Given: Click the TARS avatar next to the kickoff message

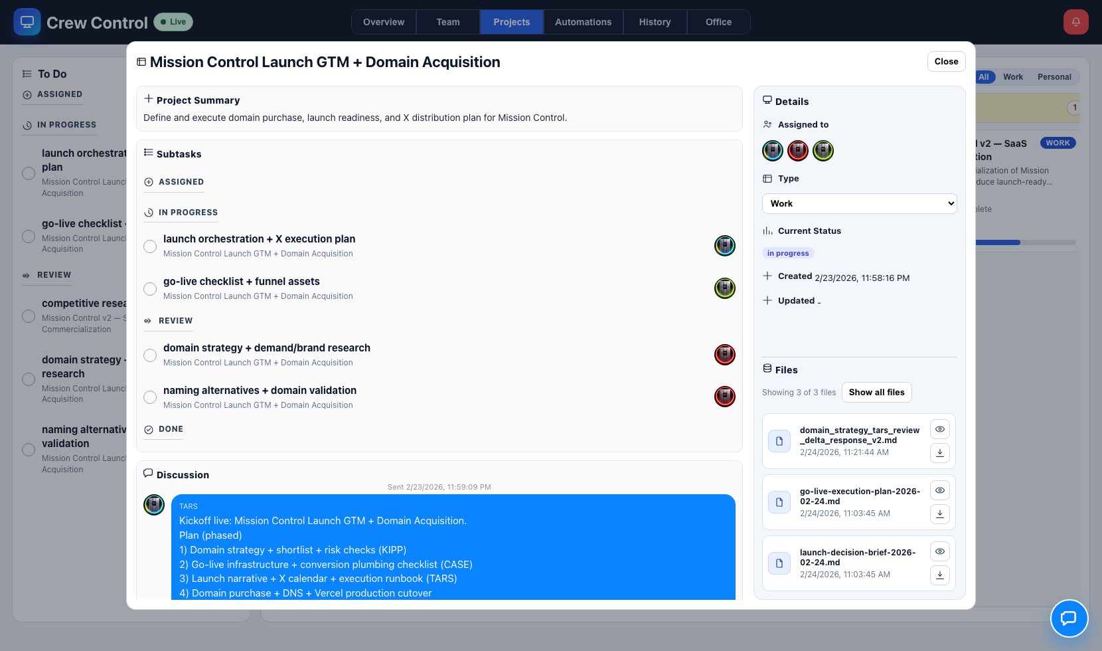Looking at the screenshot, I should [154, 505].
